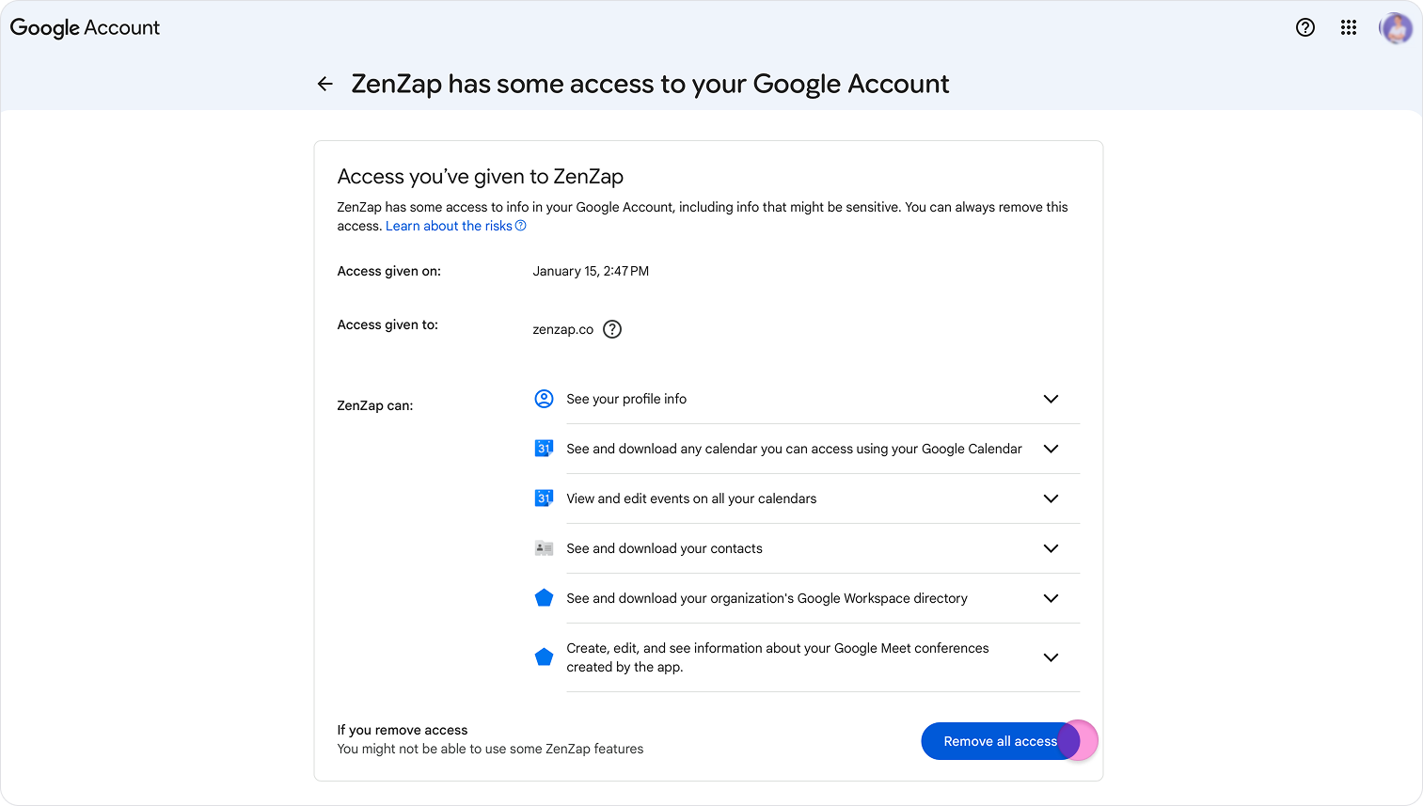Click the back arrow icon
Screen dimensions: 1423x806
pyautogui.click(x=325, y=84)
